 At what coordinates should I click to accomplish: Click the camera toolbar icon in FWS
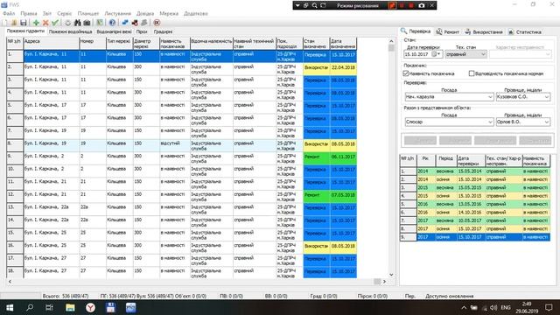pos(87,23)
